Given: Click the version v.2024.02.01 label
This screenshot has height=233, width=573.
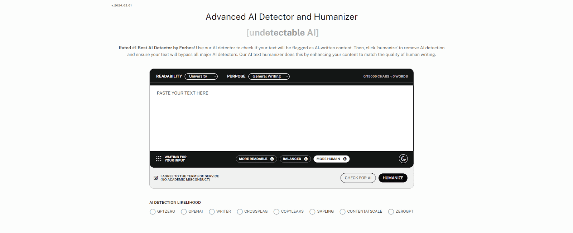Looking at the screenshot, I should pyautogui.click(x=122, y=5).
